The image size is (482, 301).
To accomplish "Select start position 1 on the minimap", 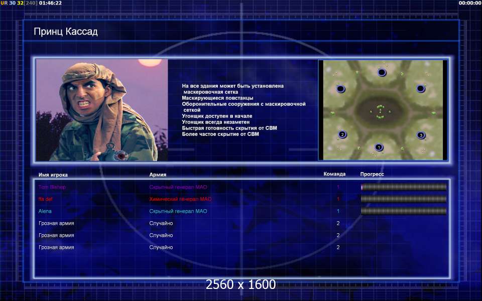I will 379,147.
